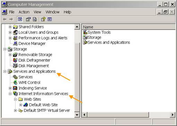The width and height of the screenshot is (177, 126).
Task: Click the Services gears icon
Action: [15, 77]
